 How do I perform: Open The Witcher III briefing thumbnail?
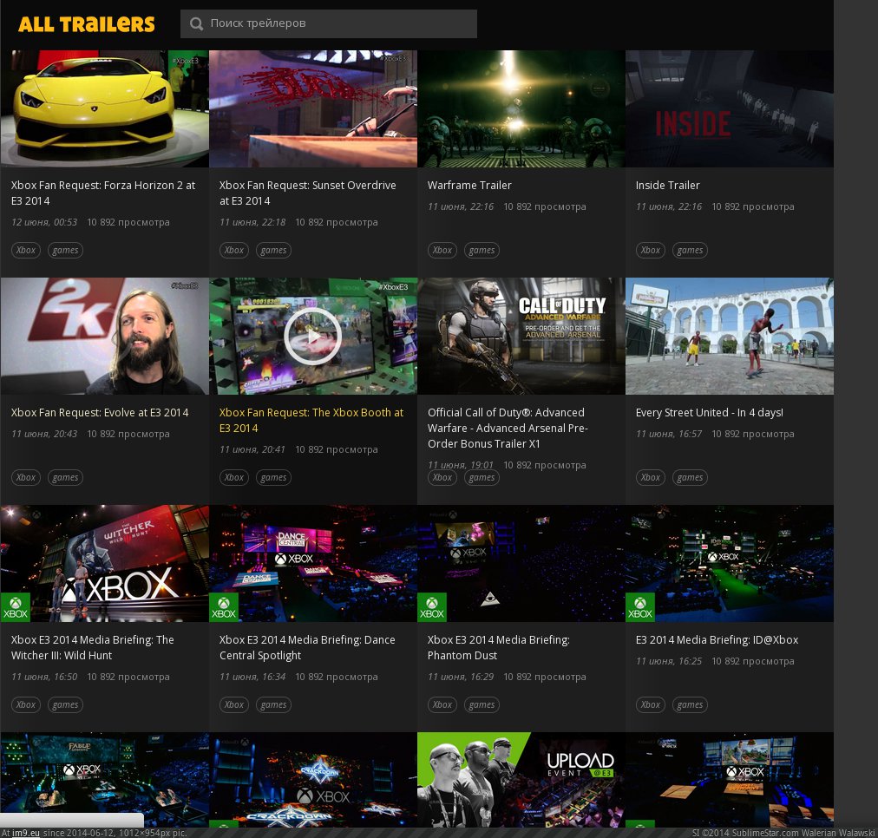[105, 563]
